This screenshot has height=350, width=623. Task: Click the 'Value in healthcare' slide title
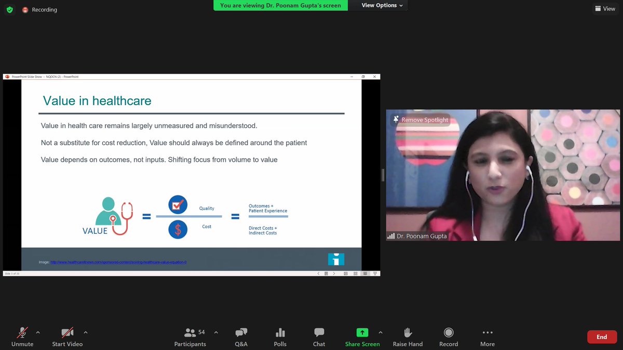97,101
